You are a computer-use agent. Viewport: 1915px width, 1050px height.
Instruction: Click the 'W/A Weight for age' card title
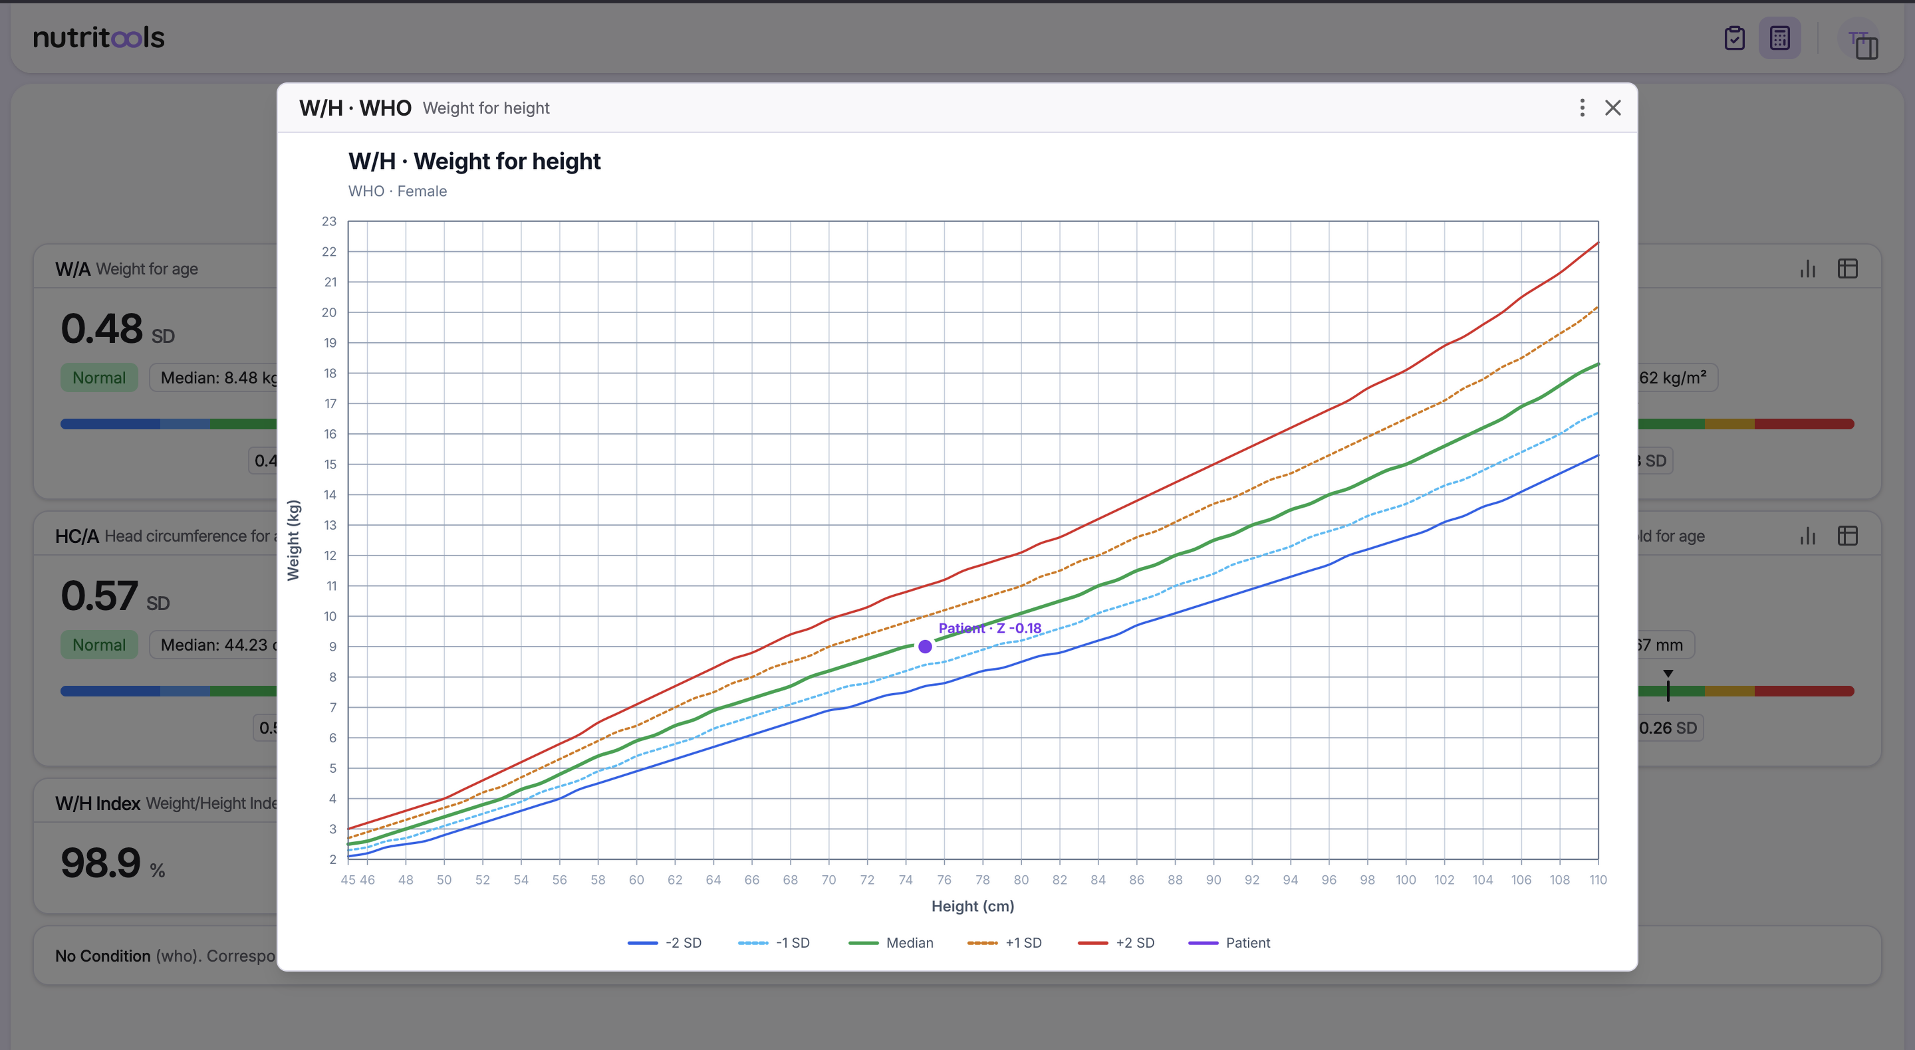pos(126,269)
